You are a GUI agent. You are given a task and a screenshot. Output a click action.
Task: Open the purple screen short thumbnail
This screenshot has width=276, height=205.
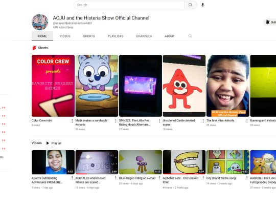(141, 86)
